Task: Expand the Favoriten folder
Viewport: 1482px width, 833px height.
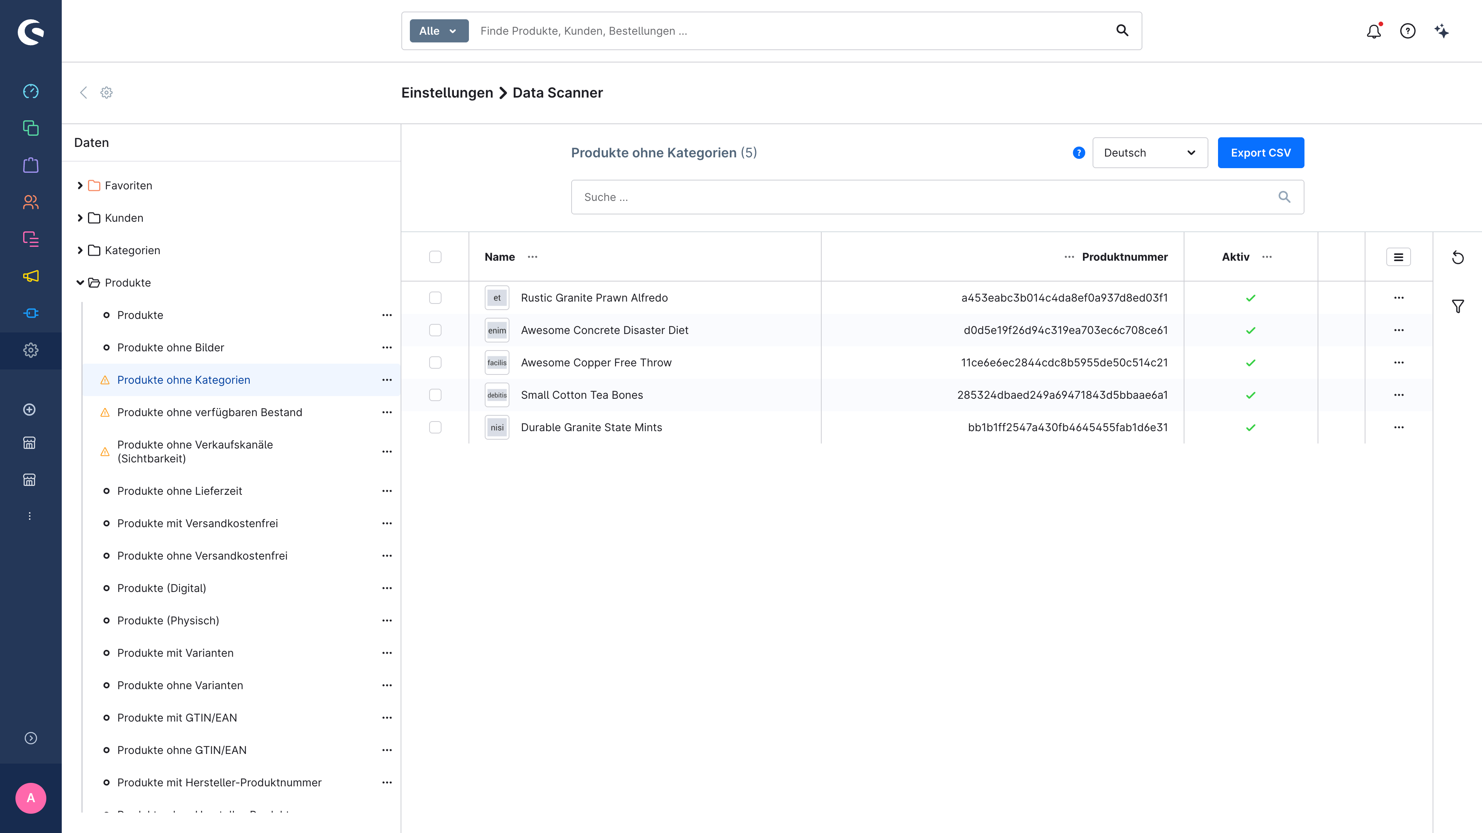Action: point(80,185)
